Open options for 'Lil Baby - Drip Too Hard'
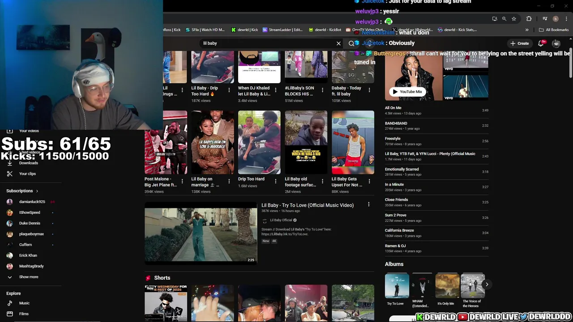Screen dimensions: 573x322 pos(229,90)
